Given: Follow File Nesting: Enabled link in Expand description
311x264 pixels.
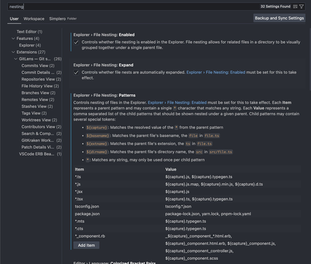Looking at the screenshot, I should tap(215, 72).
